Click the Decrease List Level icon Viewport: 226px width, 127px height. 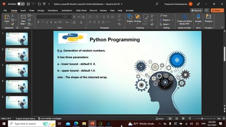(x=103, y=17)
